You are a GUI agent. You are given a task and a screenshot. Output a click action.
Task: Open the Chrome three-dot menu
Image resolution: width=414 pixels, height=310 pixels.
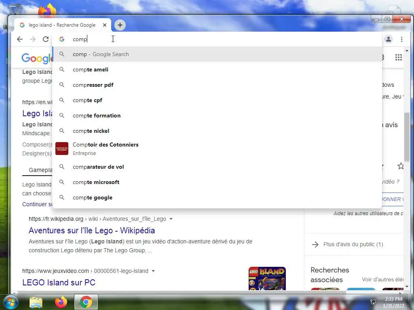(401, 39)
